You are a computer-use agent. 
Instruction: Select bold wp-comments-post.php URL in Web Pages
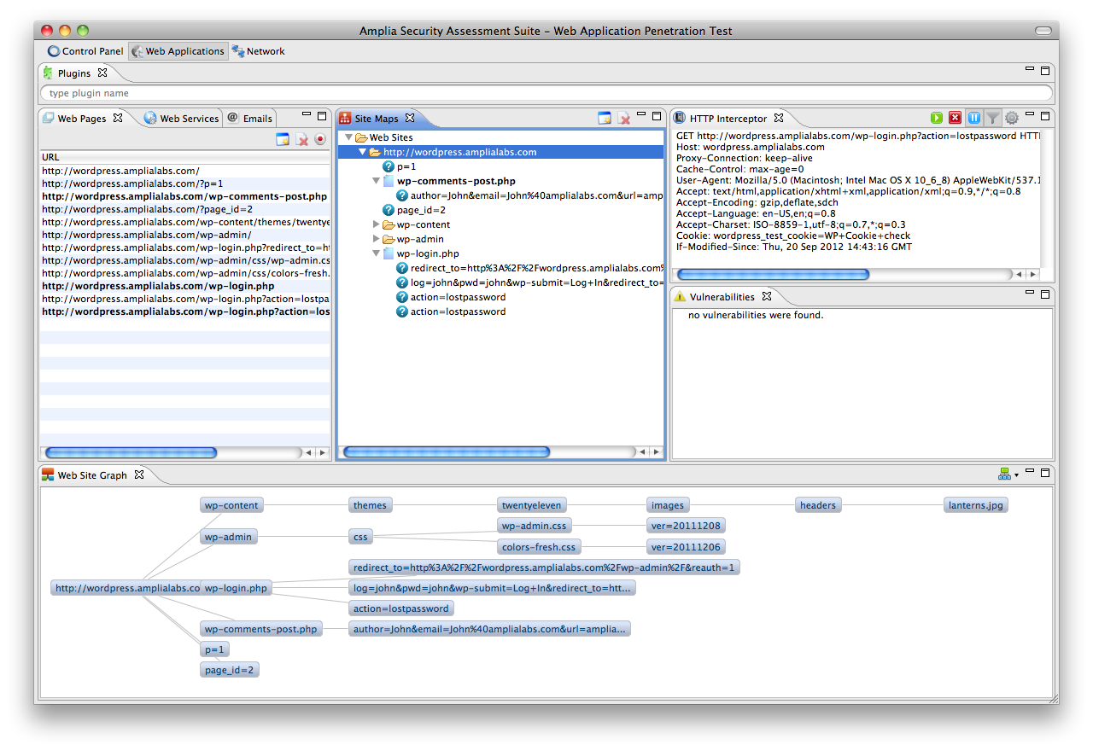185,196
